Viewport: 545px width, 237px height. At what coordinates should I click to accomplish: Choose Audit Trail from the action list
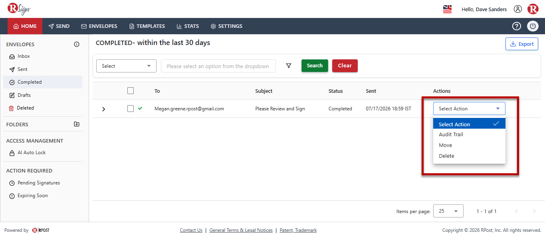(x=469, y=135)
